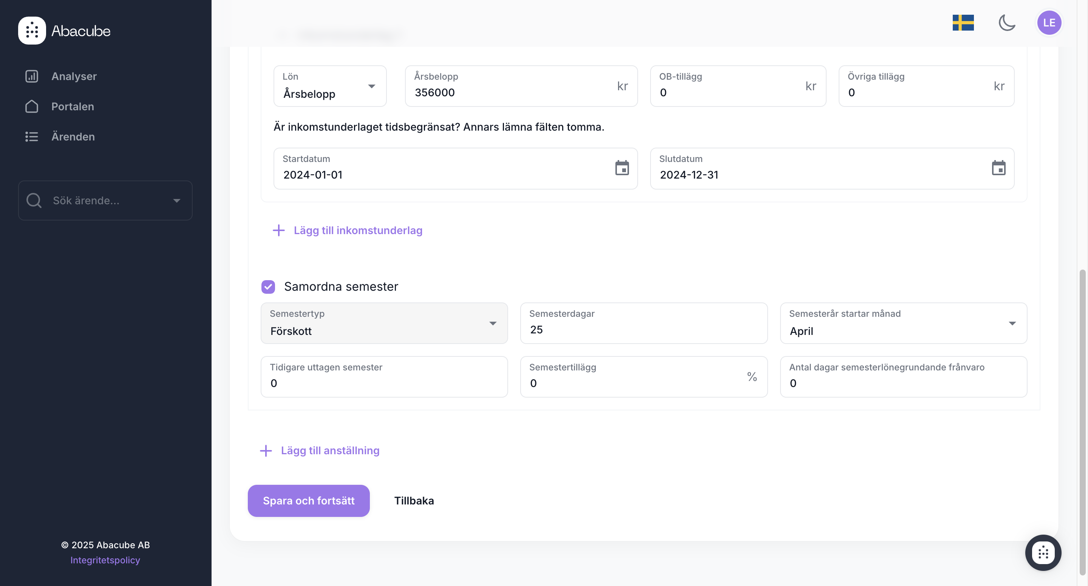Click the Abacube chat widget bottom right
This screenshot has height=586, width=1088.
pos(1043,552)
